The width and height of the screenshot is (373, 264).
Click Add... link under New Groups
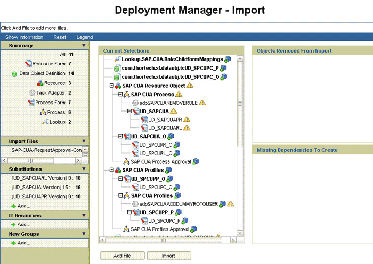click(24, 243)
